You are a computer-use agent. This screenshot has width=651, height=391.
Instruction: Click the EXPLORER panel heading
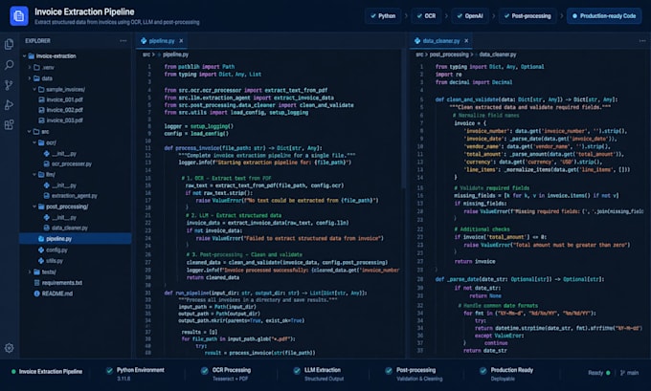(37, 41)
